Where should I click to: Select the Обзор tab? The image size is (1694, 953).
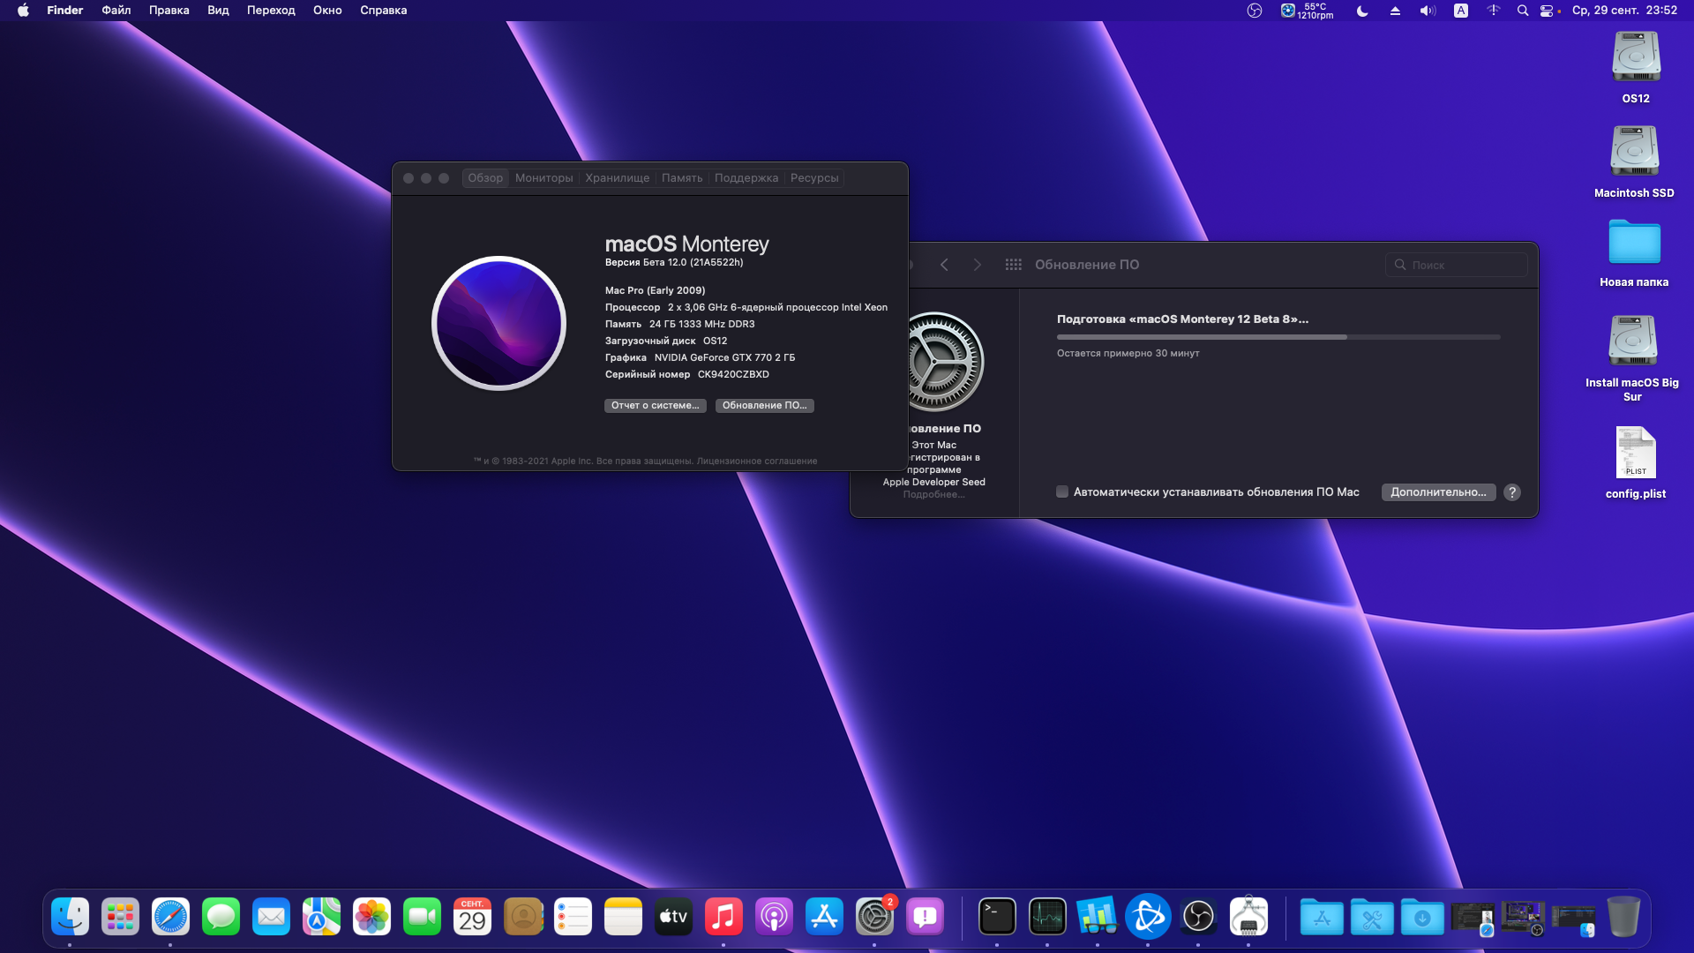pyautogui.click(x=485, y=178)
